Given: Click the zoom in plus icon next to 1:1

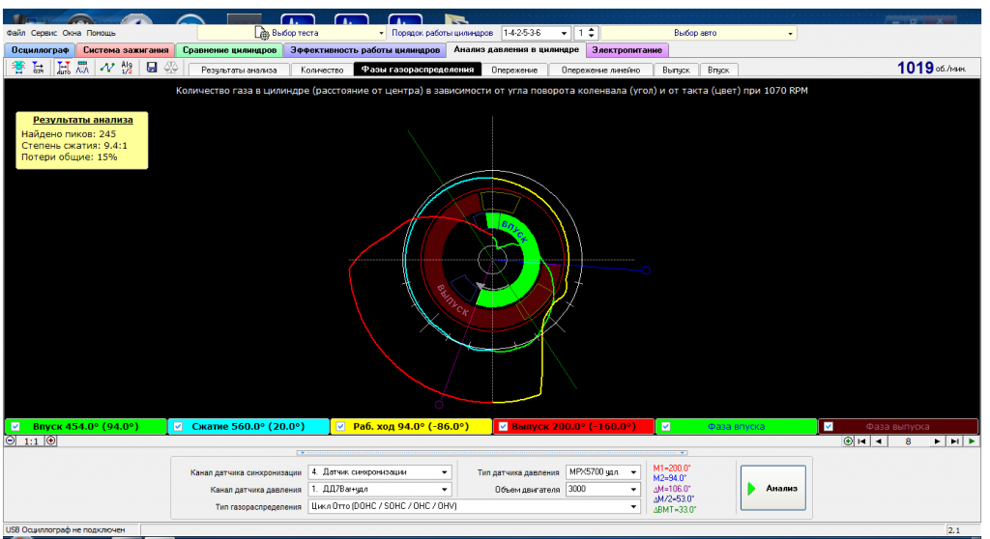Looking at the screenshot, I should click(x=50, y=441).
